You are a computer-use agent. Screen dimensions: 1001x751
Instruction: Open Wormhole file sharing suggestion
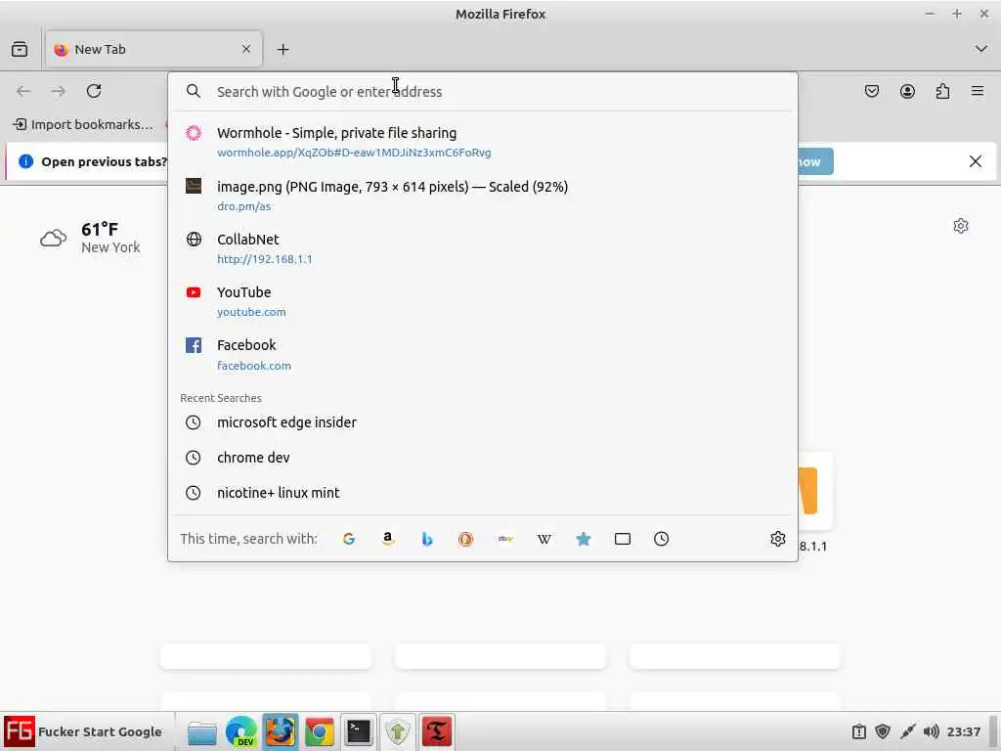(x=483, y=142)
